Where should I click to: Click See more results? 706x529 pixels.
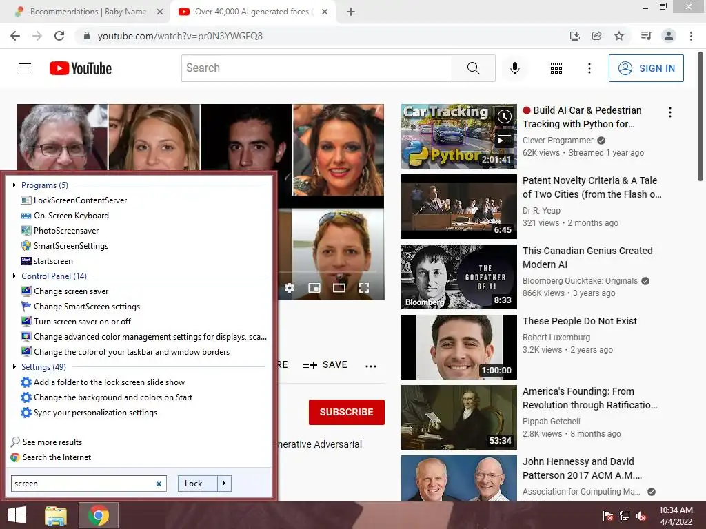tap(52, 442)
